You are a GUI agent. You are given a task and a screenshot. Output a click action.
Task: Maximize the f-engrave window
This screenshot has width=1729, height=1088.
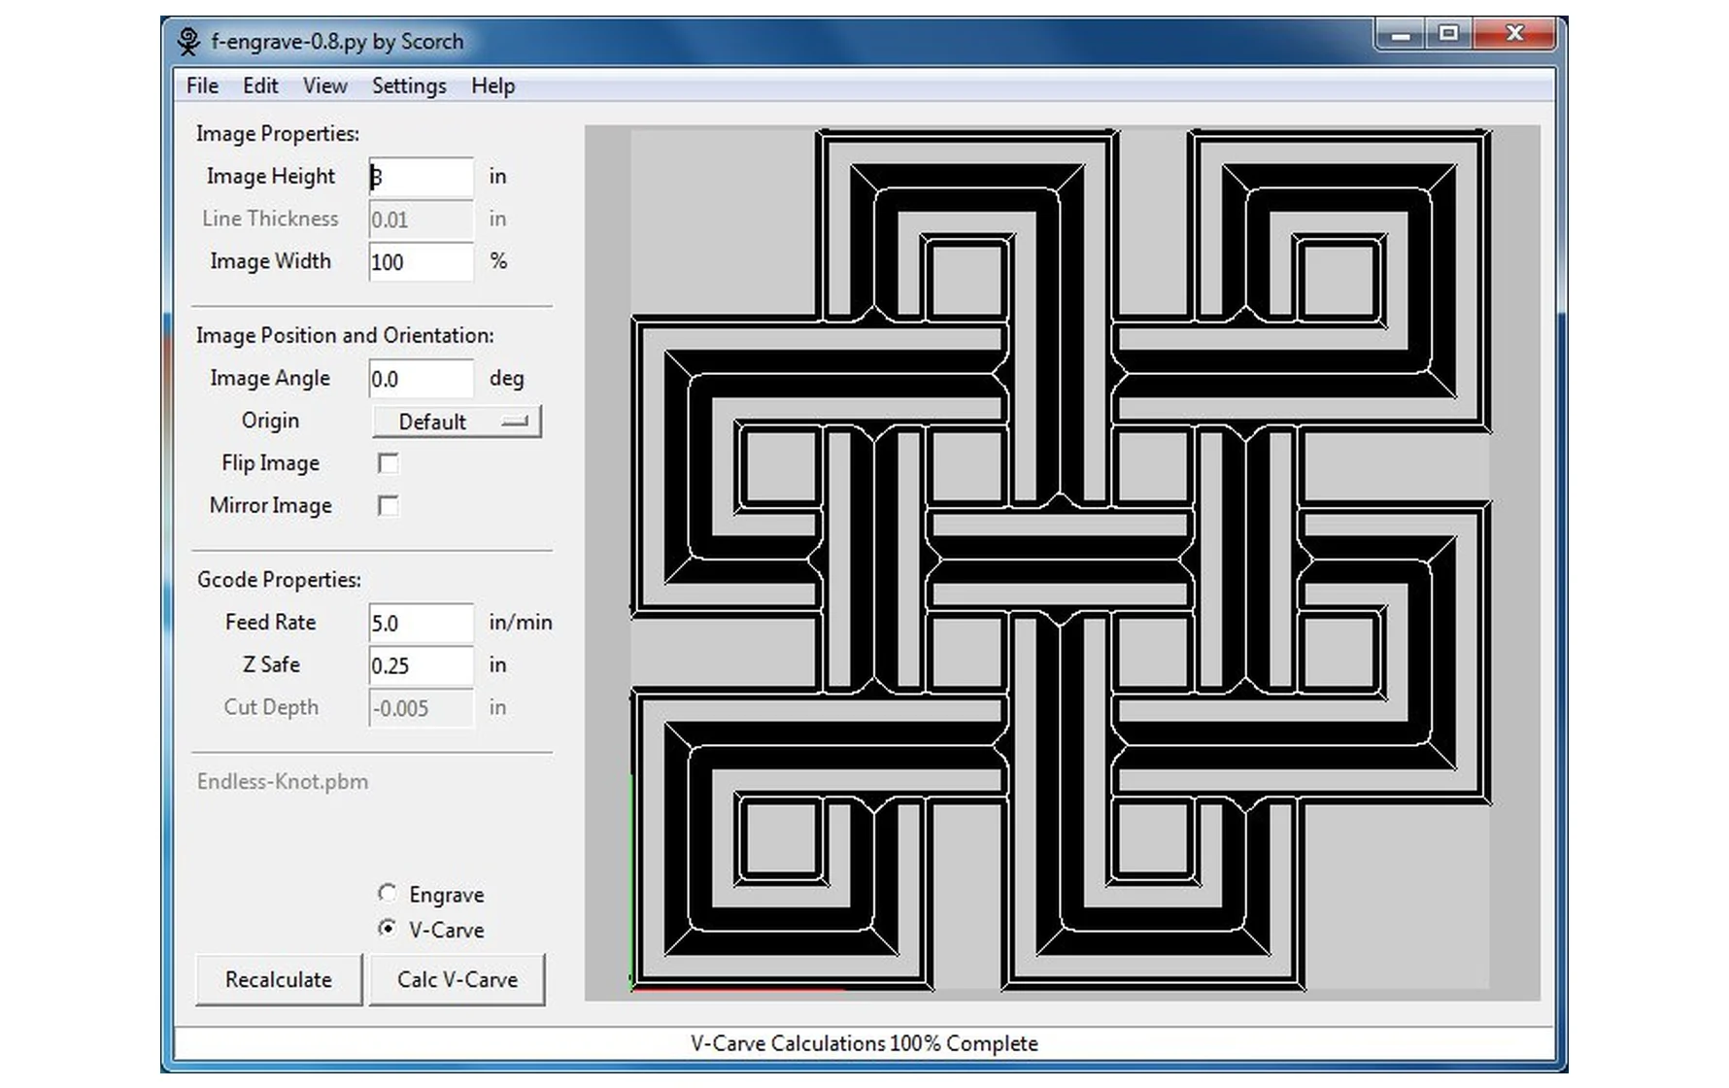tap(1448, 35)
